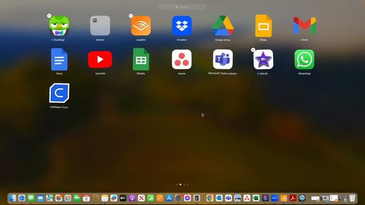Viewport: 365px width, 205px height.
Task: Open Google Chrome from the Dock
Action: 210,198
